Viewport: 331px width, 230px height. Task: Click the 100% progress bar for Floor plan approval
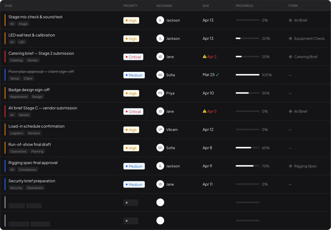click(x=247, y=75)
